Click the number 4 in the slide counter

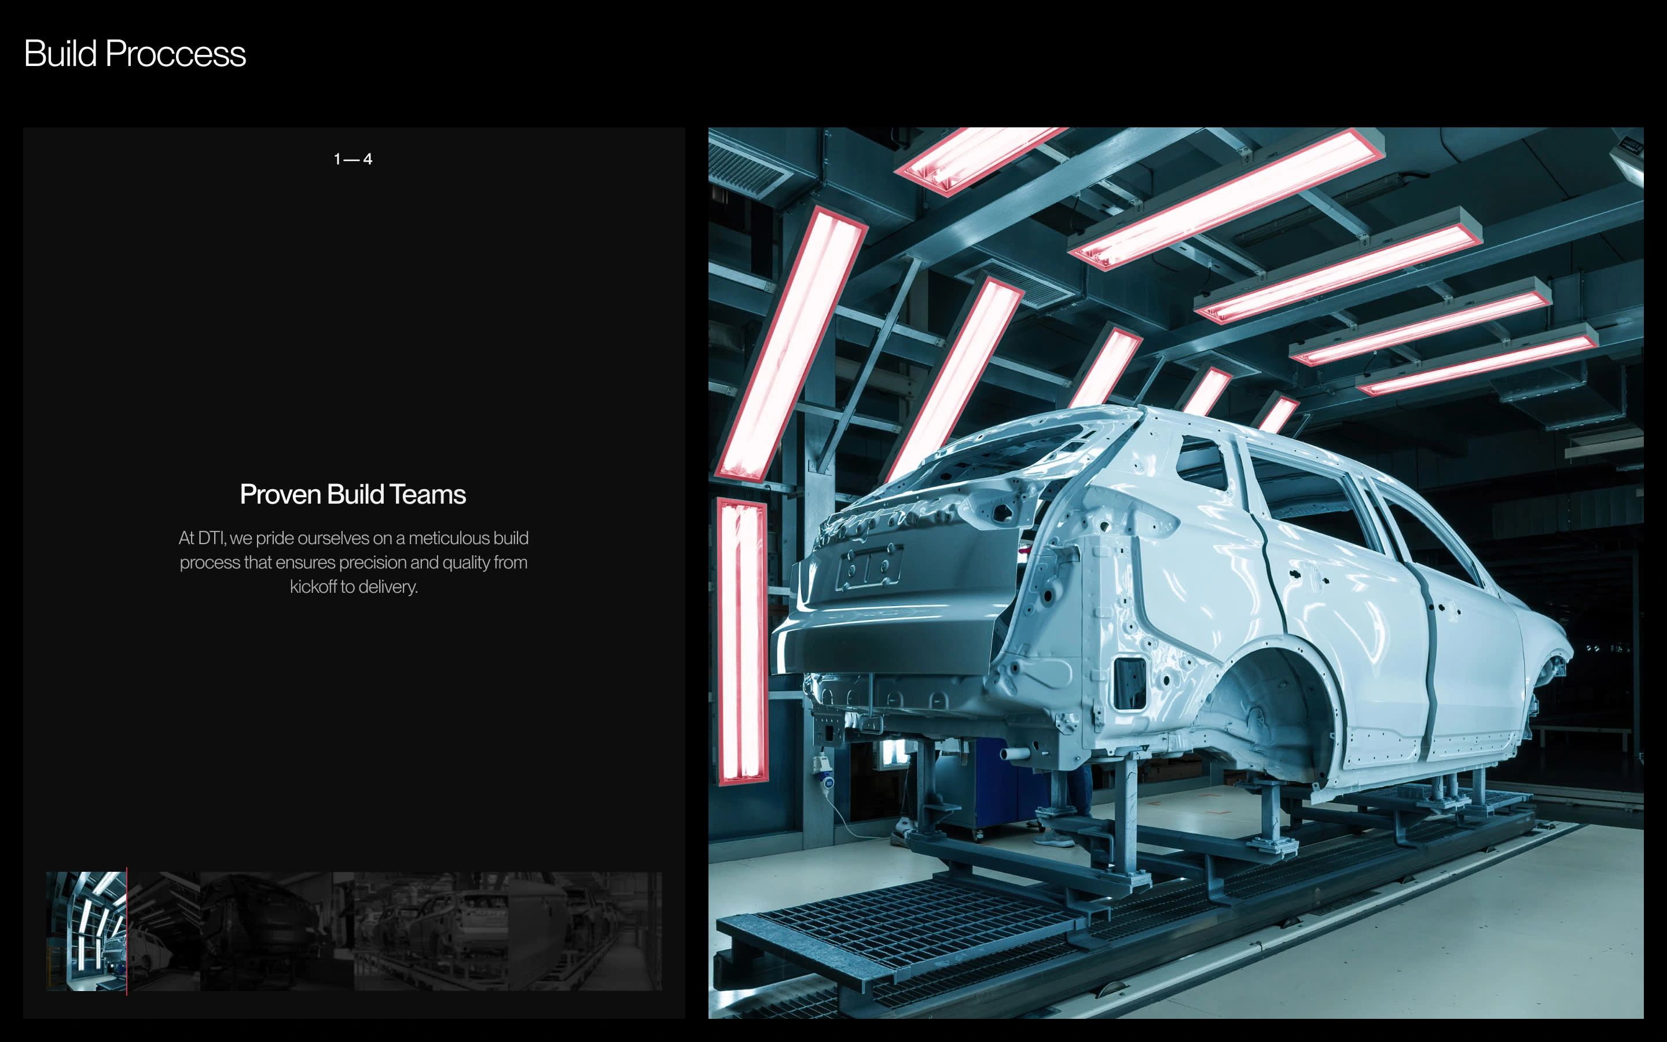368,159
